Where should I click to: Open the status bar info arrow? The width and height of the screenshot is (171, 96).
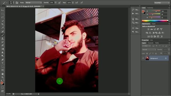pos(38,94)
